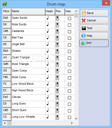
Task: Click the name cell Low Wood Block
Action: click(x=28, y=84)
